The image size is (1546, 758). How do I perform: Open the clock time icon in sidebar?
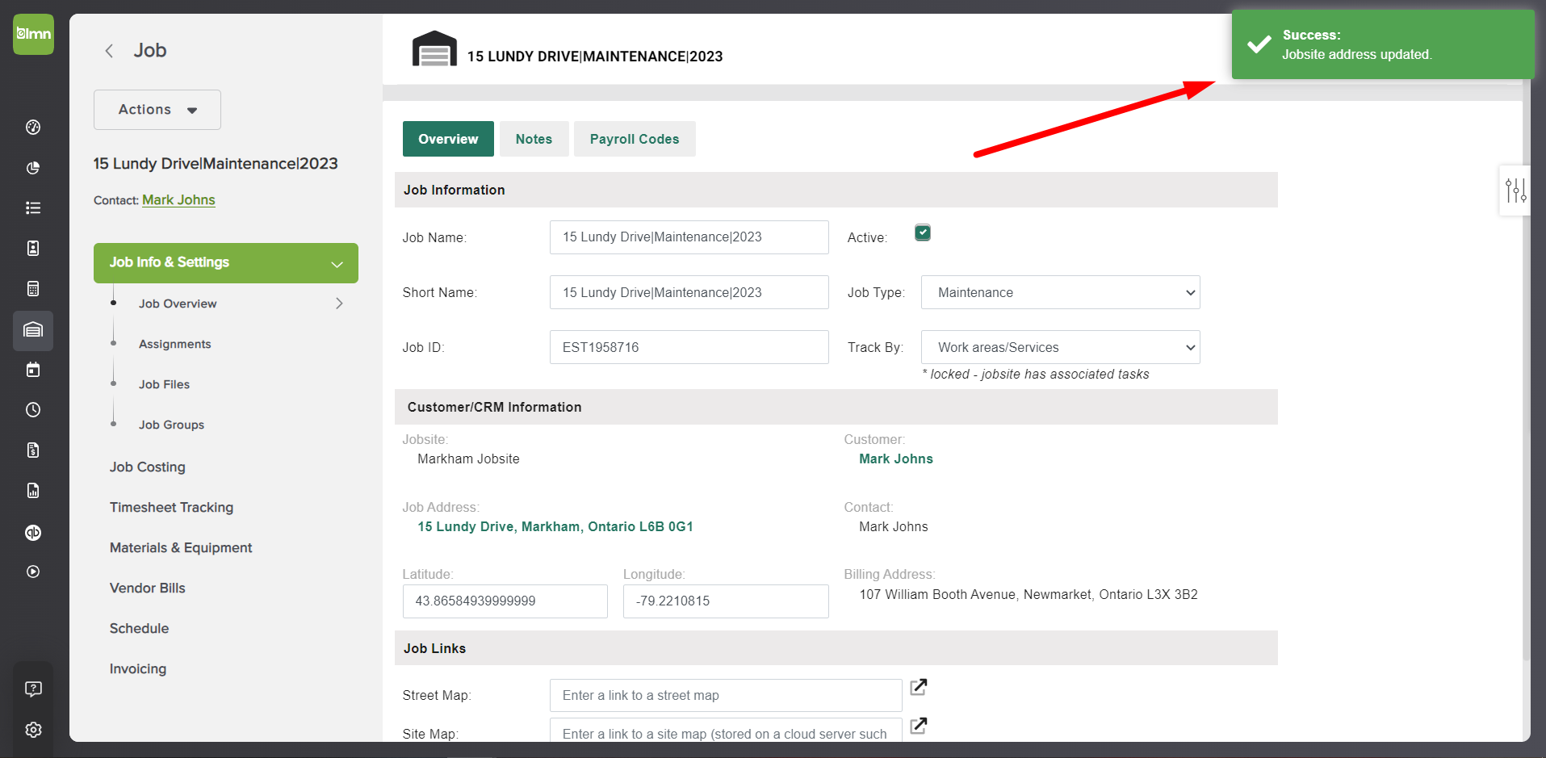33,410
